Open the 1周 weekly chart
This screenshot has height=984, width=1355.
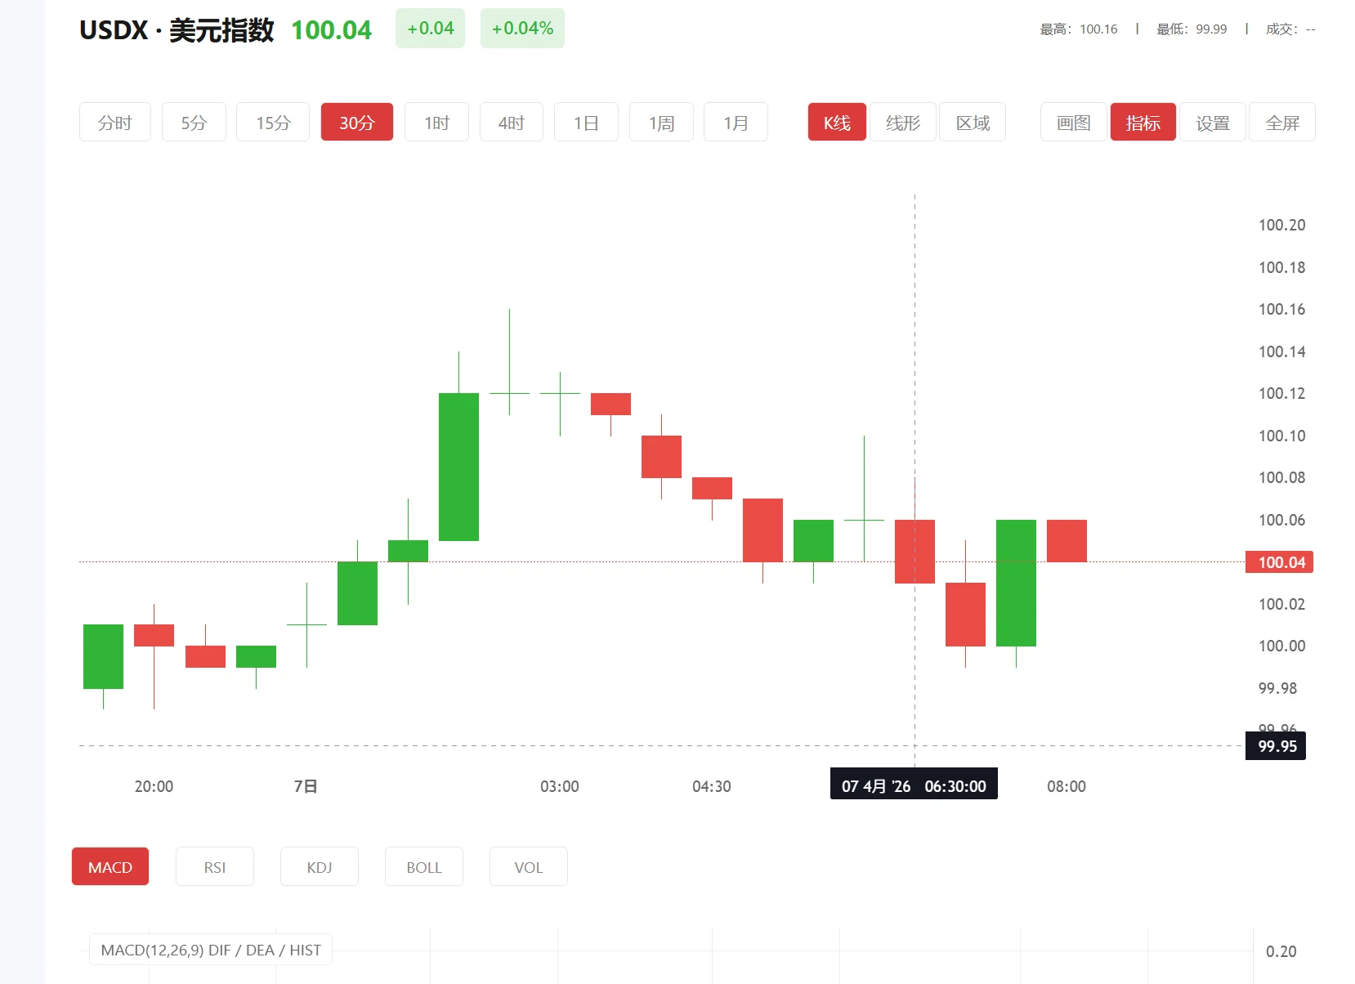coord(661,123)
